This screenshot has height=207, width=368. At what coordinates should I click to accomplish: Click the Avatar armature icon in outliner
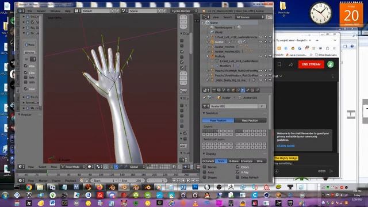[x=212, y=42]
